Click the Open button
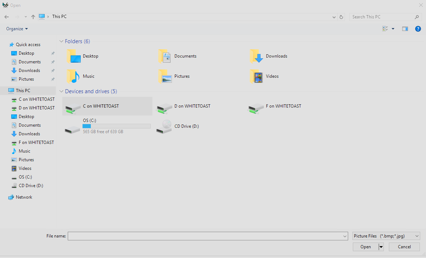Screen dimensions: 426x258 point(365,247)
